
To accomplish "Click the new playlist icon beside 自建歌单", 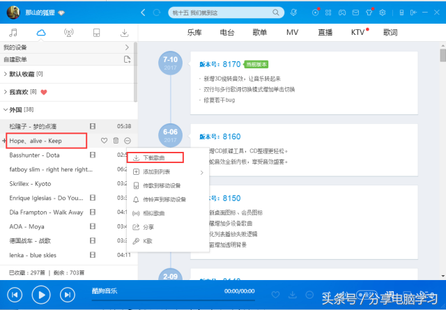I will pyautogui.click(x=127, y=59).
